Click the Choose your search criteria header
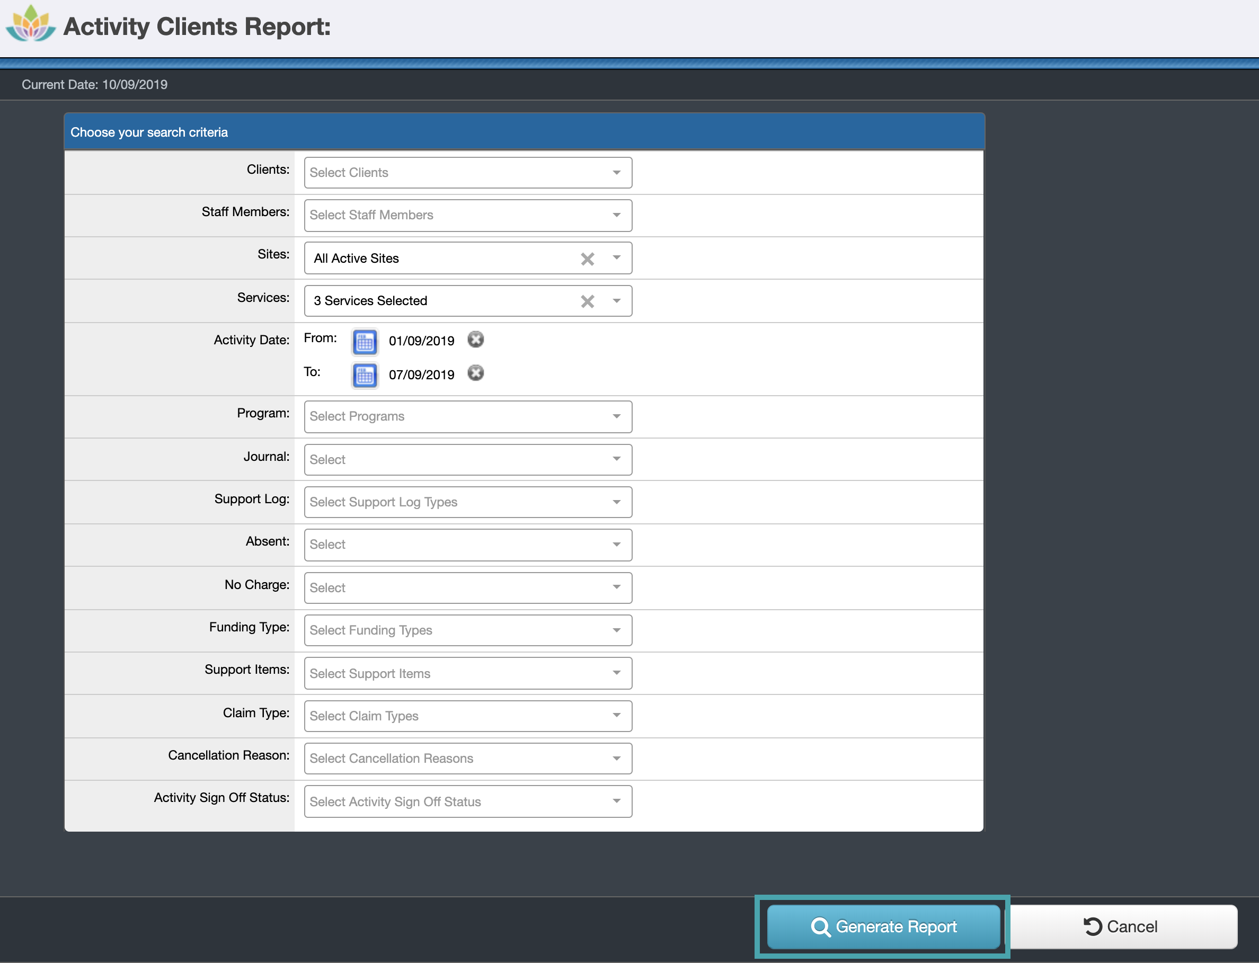The width and height of the screenshot is (1259, 963). click(x=149, y=132)
